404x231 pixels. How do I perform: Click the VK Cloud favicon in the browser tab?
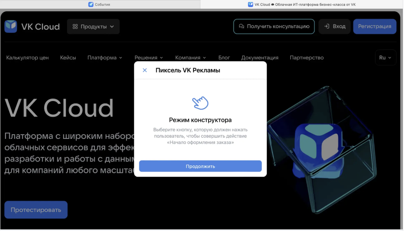pyautogui.click(x=250, y=4)
